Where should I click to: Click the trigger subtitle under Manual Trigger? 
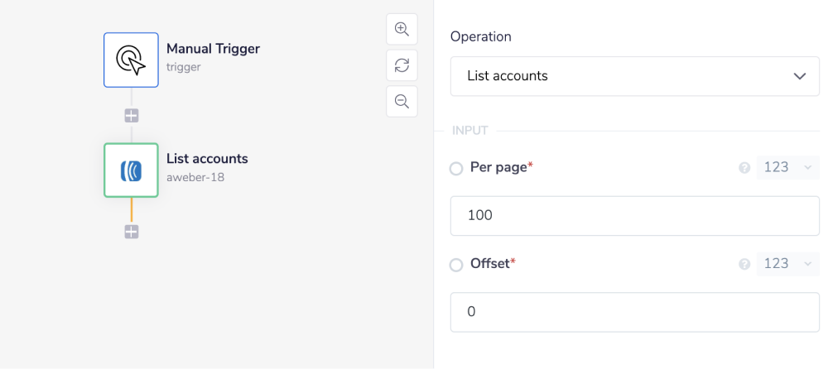(x=183, y=67)
